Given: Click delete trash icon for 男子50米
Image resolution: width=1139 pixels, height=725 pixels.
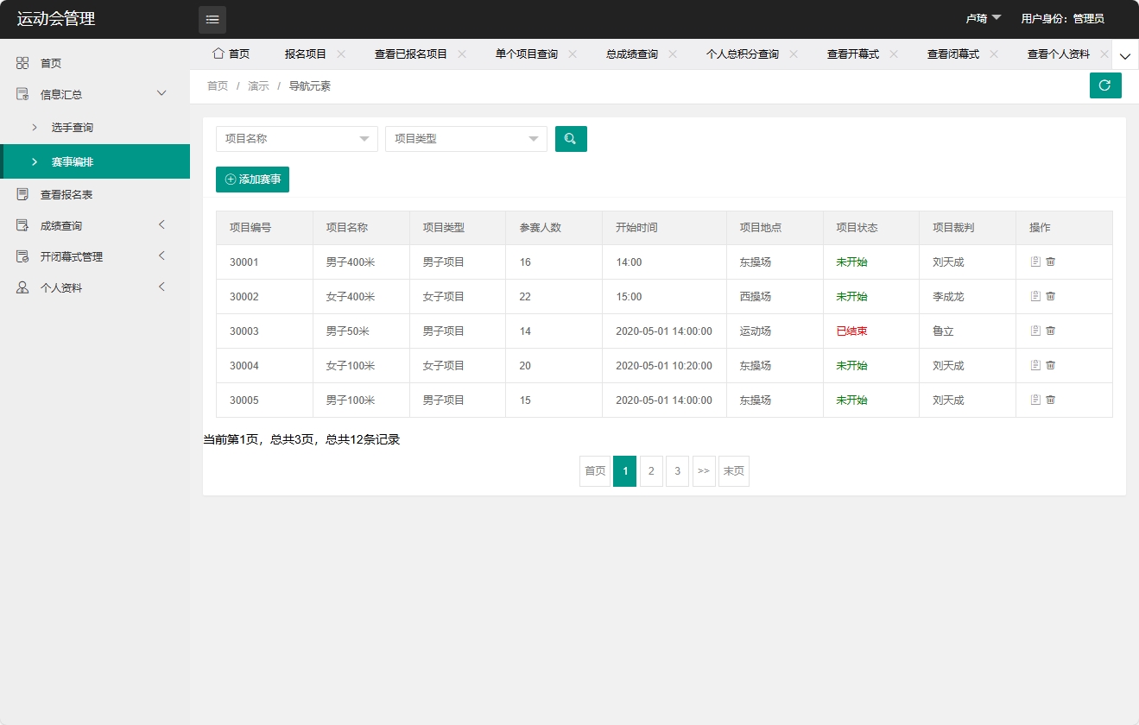Looking at the screenshot, I should [1050, 331].
